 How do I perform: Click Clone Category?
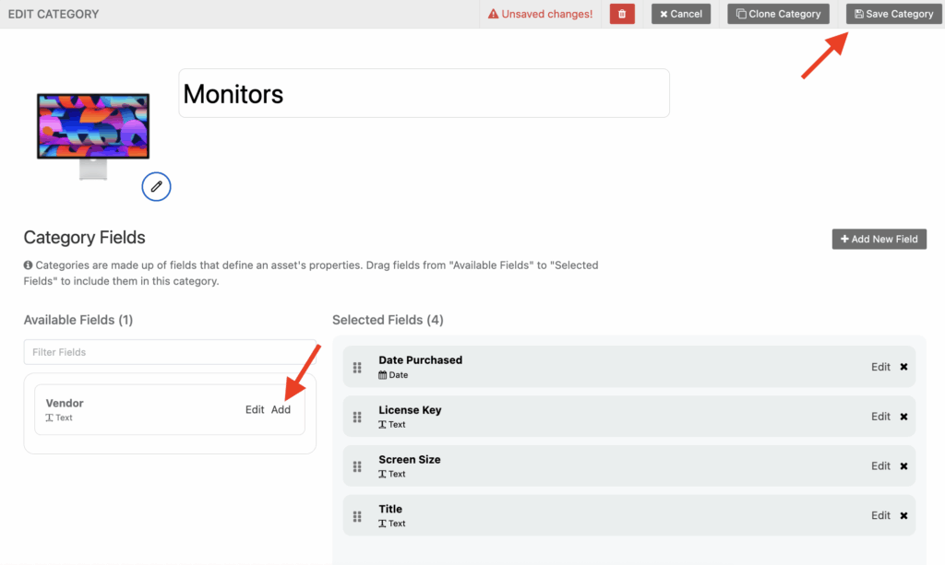click(778, 14)
